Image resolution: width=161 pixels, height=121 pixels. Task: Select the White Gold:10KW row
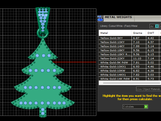130,71
